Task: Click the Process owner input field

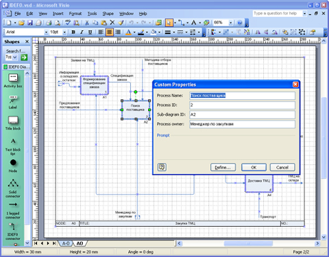Action: coord(242,124)
